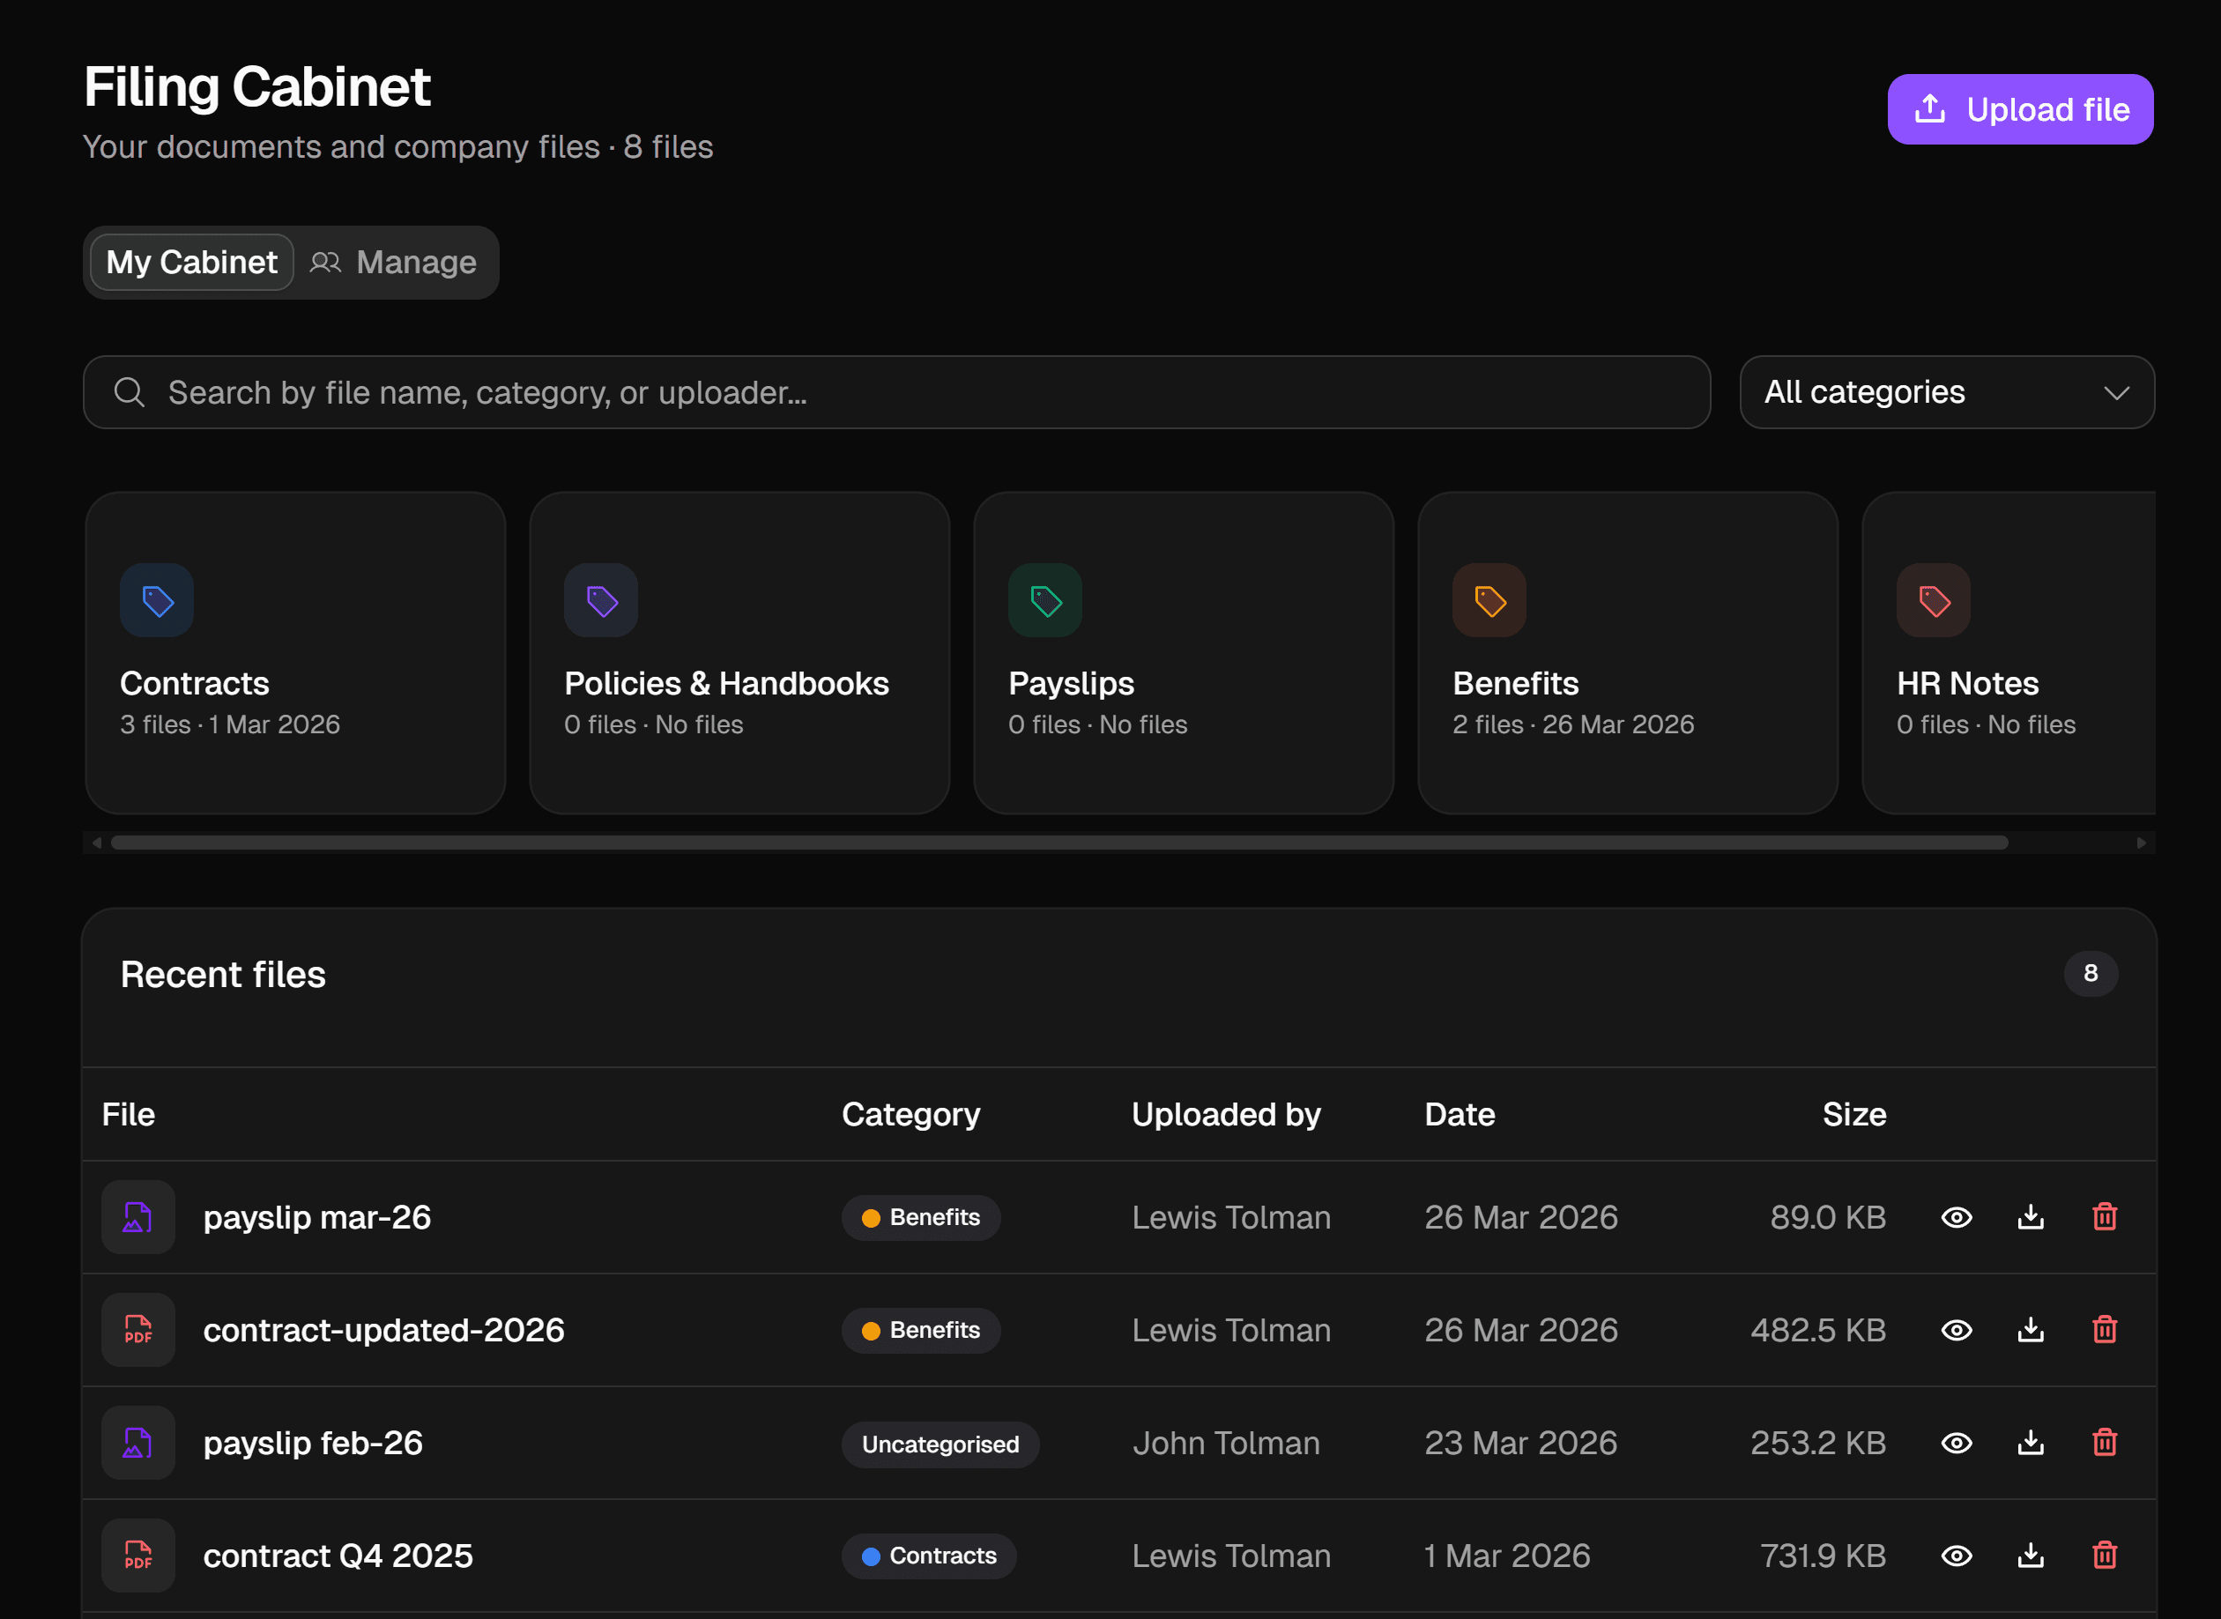Preview payslip feb-26 with eye icon

click(x=1957, y=1443)
